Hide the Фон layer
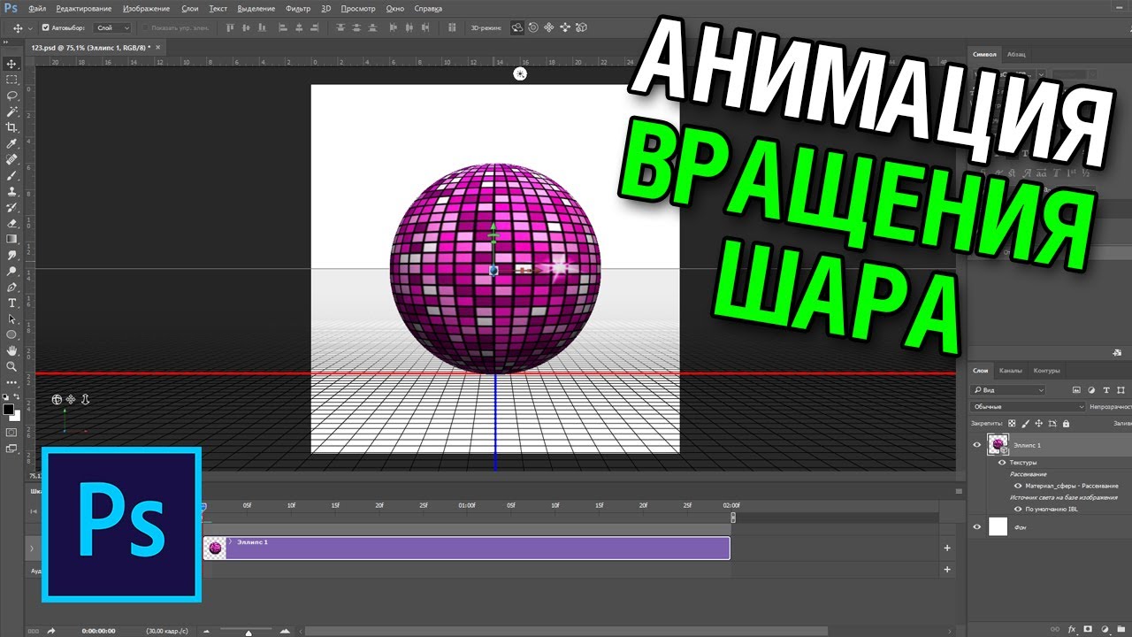Image resolution: width=1132 pixels, height=637 pixels. click(977, 526)
